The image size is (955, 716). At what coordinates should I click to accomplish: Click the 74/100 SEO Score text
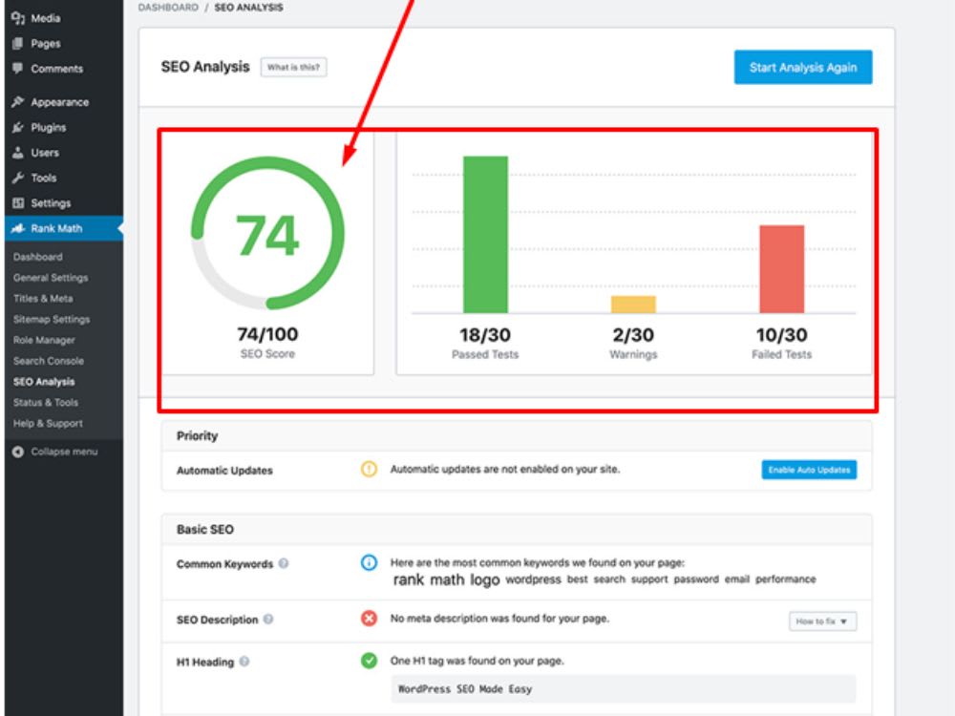(267, 334)
